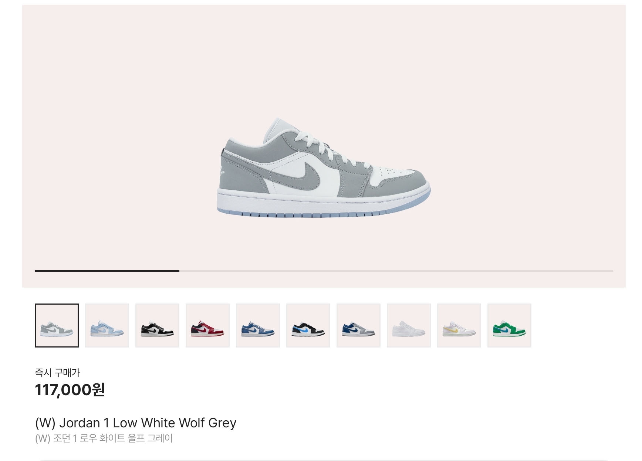Screen dimensions: 642x461
Task: Select the navy and grey shoe thumbnail
Action: (358, 325)
